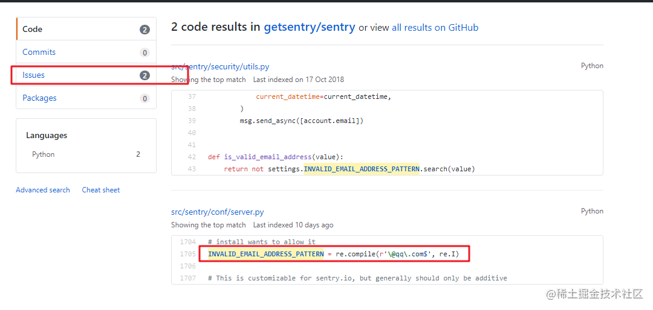Filter results by Python language

(86, 154)
